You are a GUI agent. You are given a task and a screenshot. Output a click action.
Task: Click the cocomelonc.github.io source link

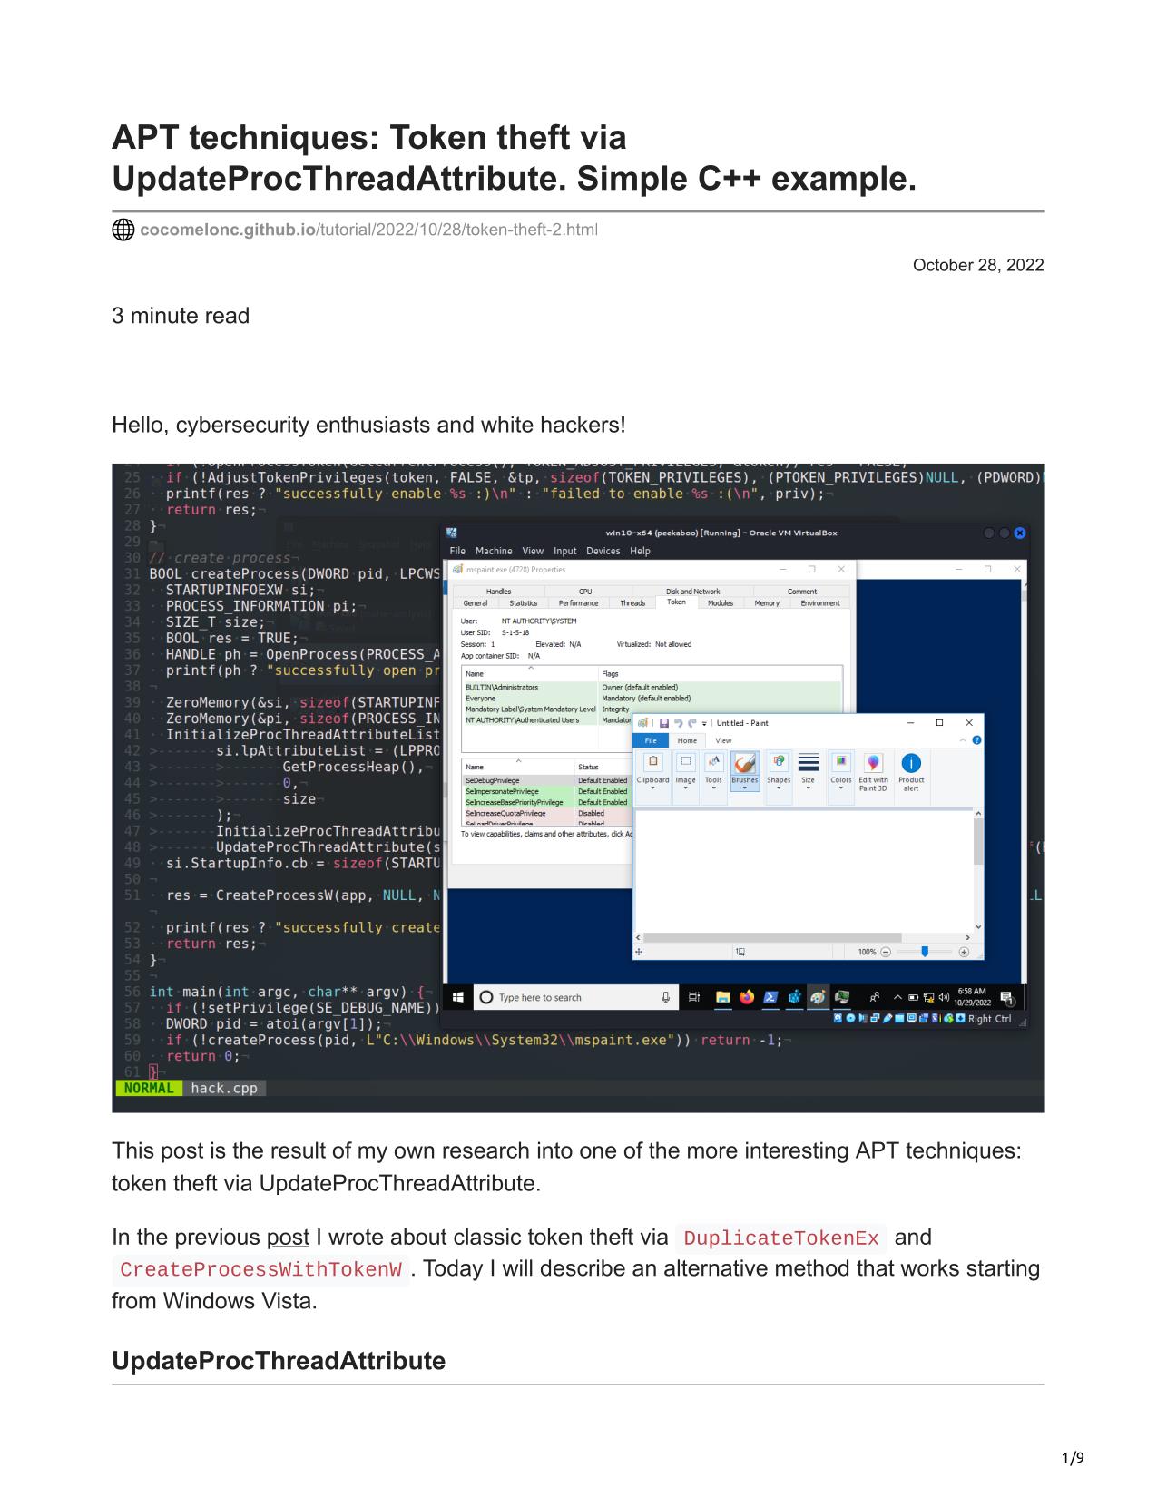pos(368,230)
